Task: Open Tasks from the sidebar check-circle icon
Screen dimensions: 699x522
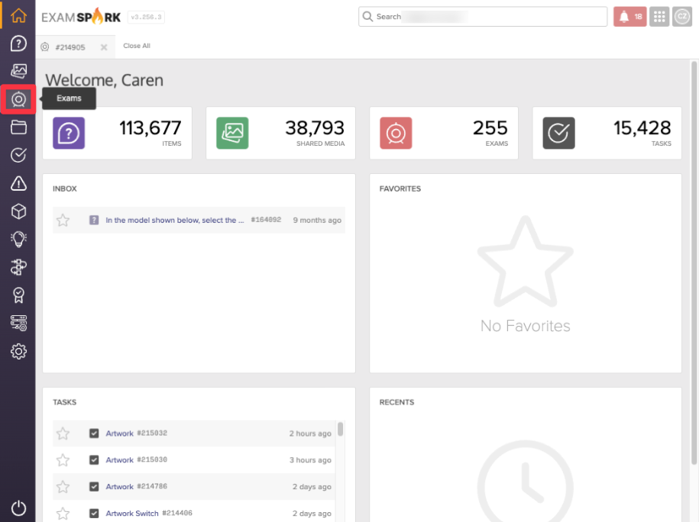Action: click(18, 155)
